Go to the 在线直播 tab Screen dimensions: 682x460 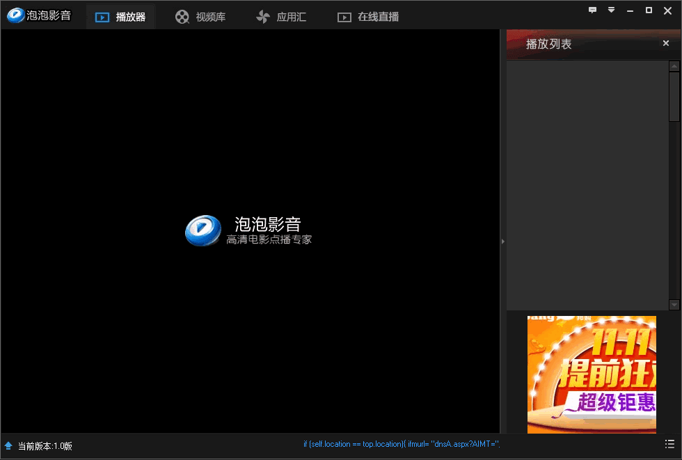point(368,17)
